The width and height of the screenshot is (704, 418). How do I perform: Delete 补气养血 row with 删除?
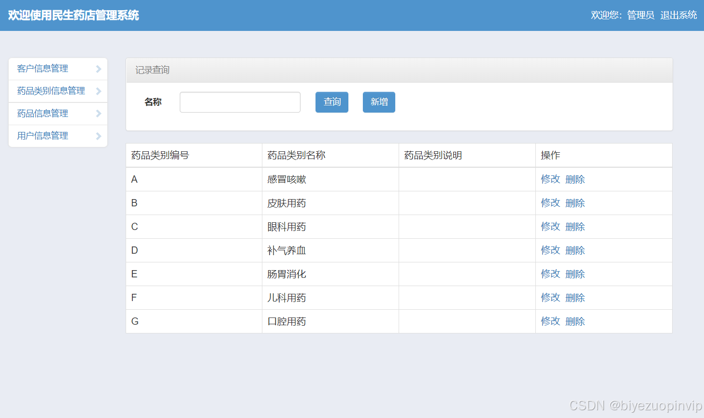[x=575, y=250]
